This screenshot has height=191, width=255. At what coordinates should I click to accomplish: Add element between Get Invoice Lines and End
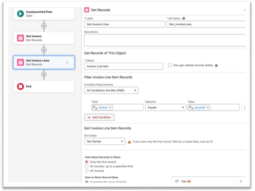pos(44,74)
